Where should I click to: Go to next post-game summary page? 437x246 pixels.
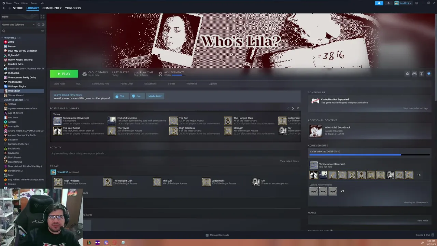point(293,108)
